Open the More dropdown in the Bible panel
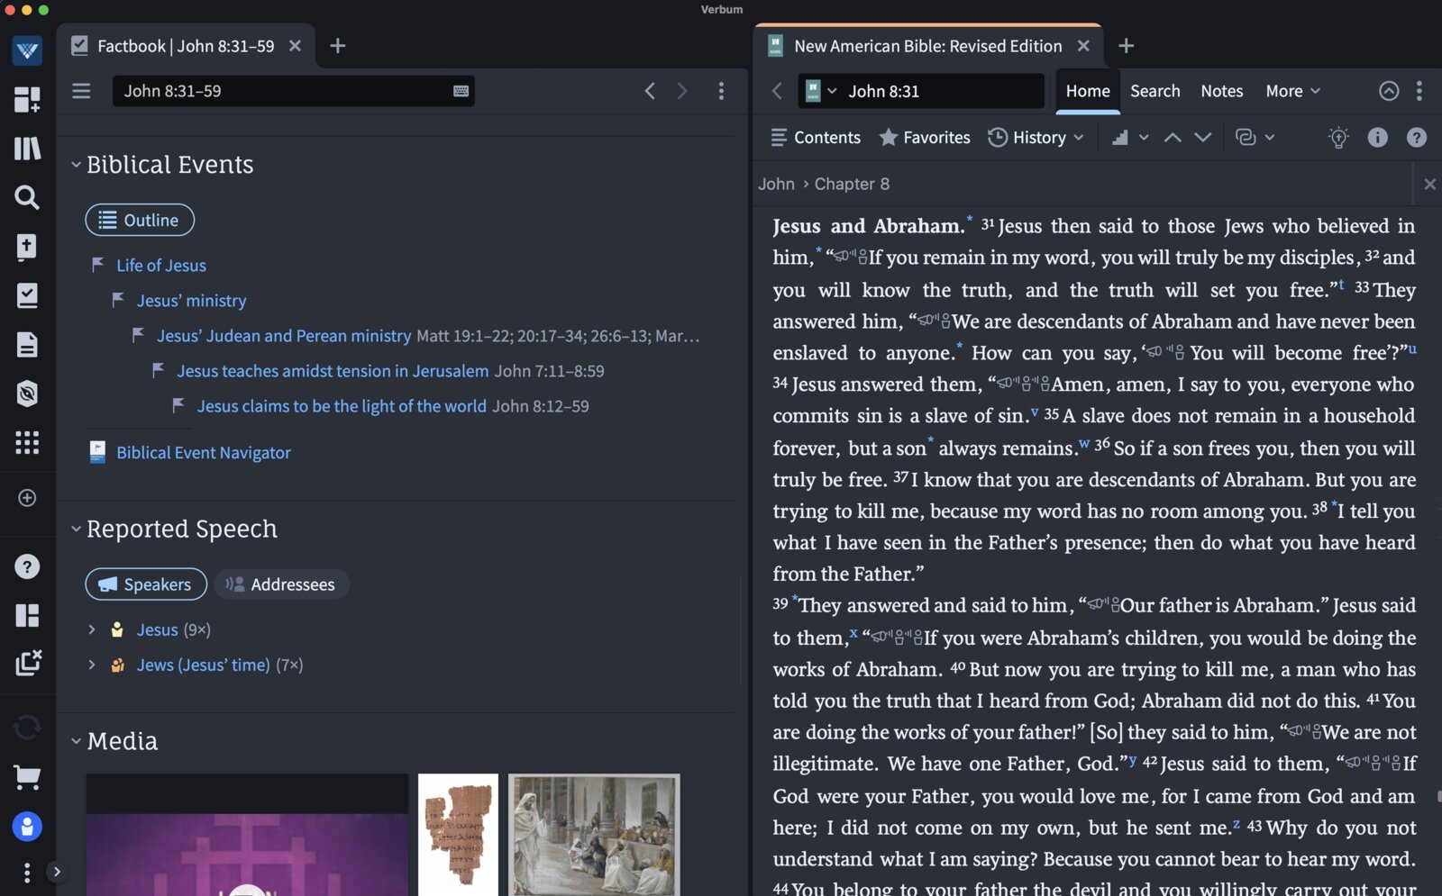Screen dimensions: 1442x896 click(1291, 90)
